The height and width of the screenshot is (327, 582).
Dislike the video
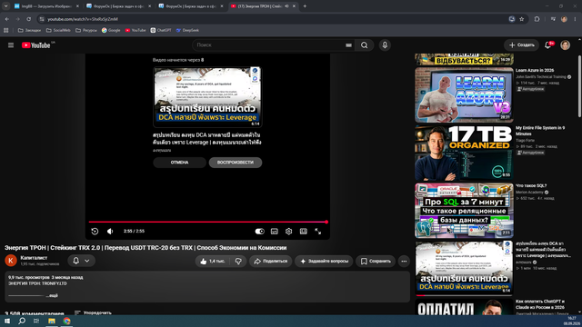point(238,261)
